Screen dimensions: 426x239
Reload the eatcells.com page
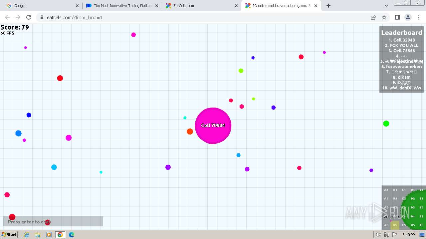pos(29,17)
